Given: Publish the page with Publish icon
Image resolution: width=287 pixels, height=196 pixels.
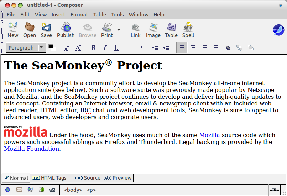Looking at the screenshot, I should [x=66, y=30].
